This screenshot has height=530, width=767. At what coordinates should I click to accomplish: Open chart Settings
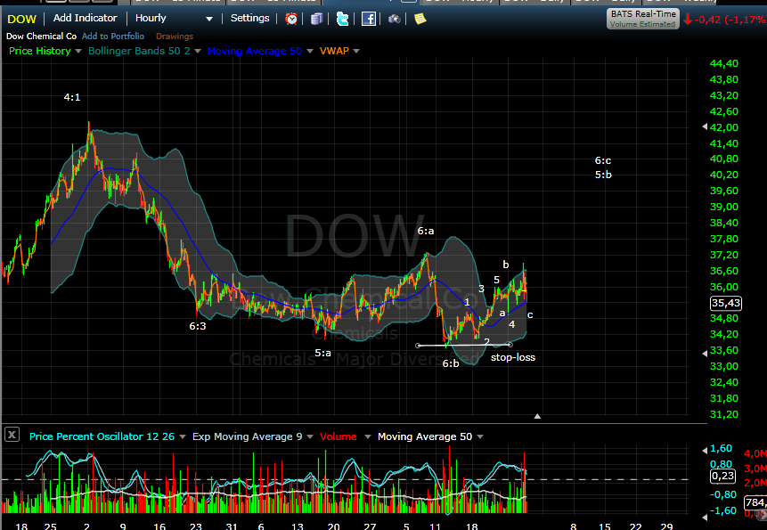pos(249,18)
